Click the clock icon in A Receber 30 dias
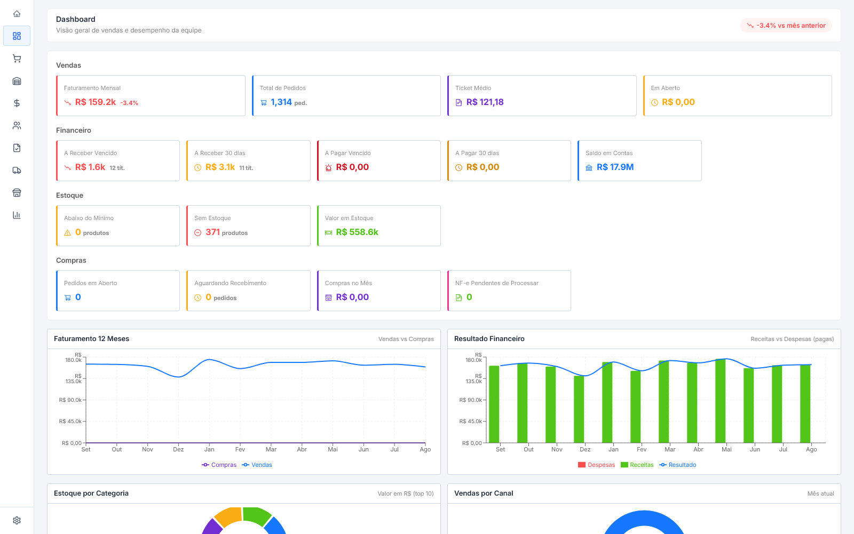Image resolution: width=854 pixels, height=534 pixels. point(197,168)
